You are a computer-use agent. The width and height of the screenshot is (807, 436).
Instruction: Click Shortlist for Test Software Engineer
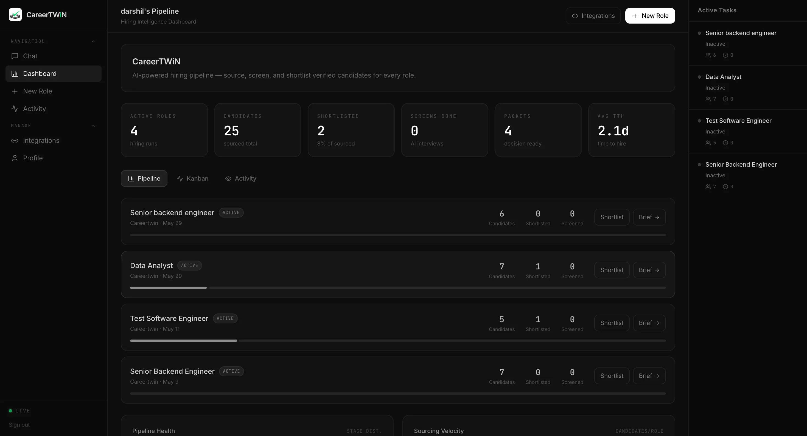point(612,323)
